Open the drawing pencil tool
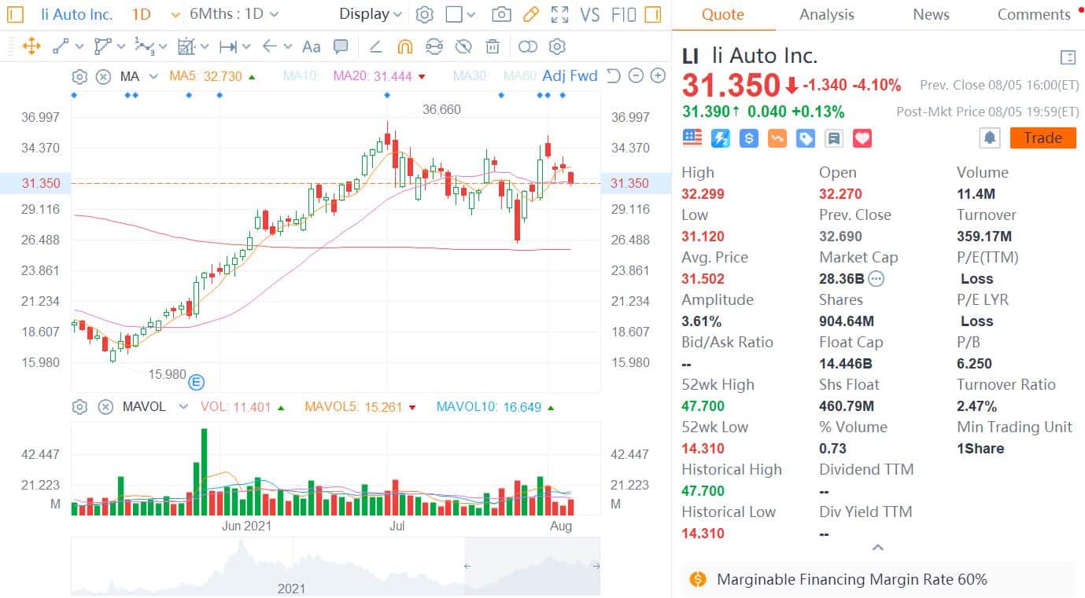The height and width of the screenshot is (598, 1085). (531, 13)
